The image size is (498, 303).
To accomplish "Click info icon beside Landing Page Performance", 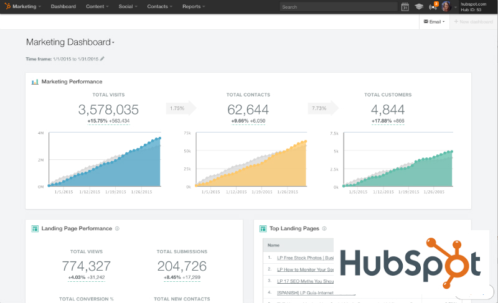I will [117, 228].
